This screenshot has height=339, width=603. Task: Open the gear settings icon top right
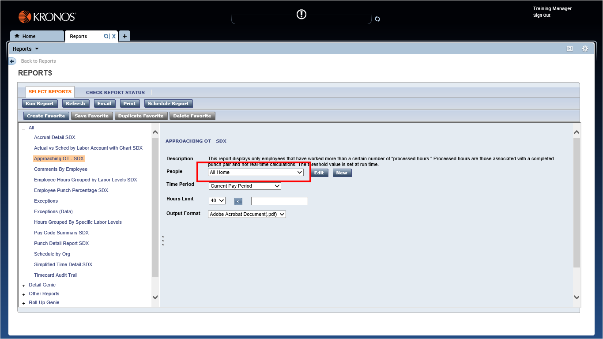click(x=585, y=49)
